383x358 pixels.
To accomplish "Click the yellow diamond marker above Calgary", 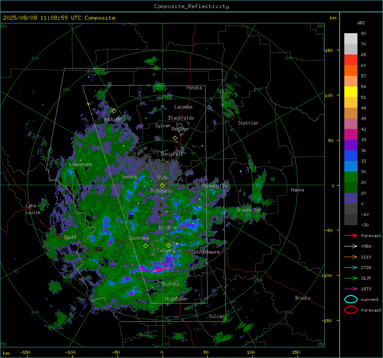I will tap(168, 245).
